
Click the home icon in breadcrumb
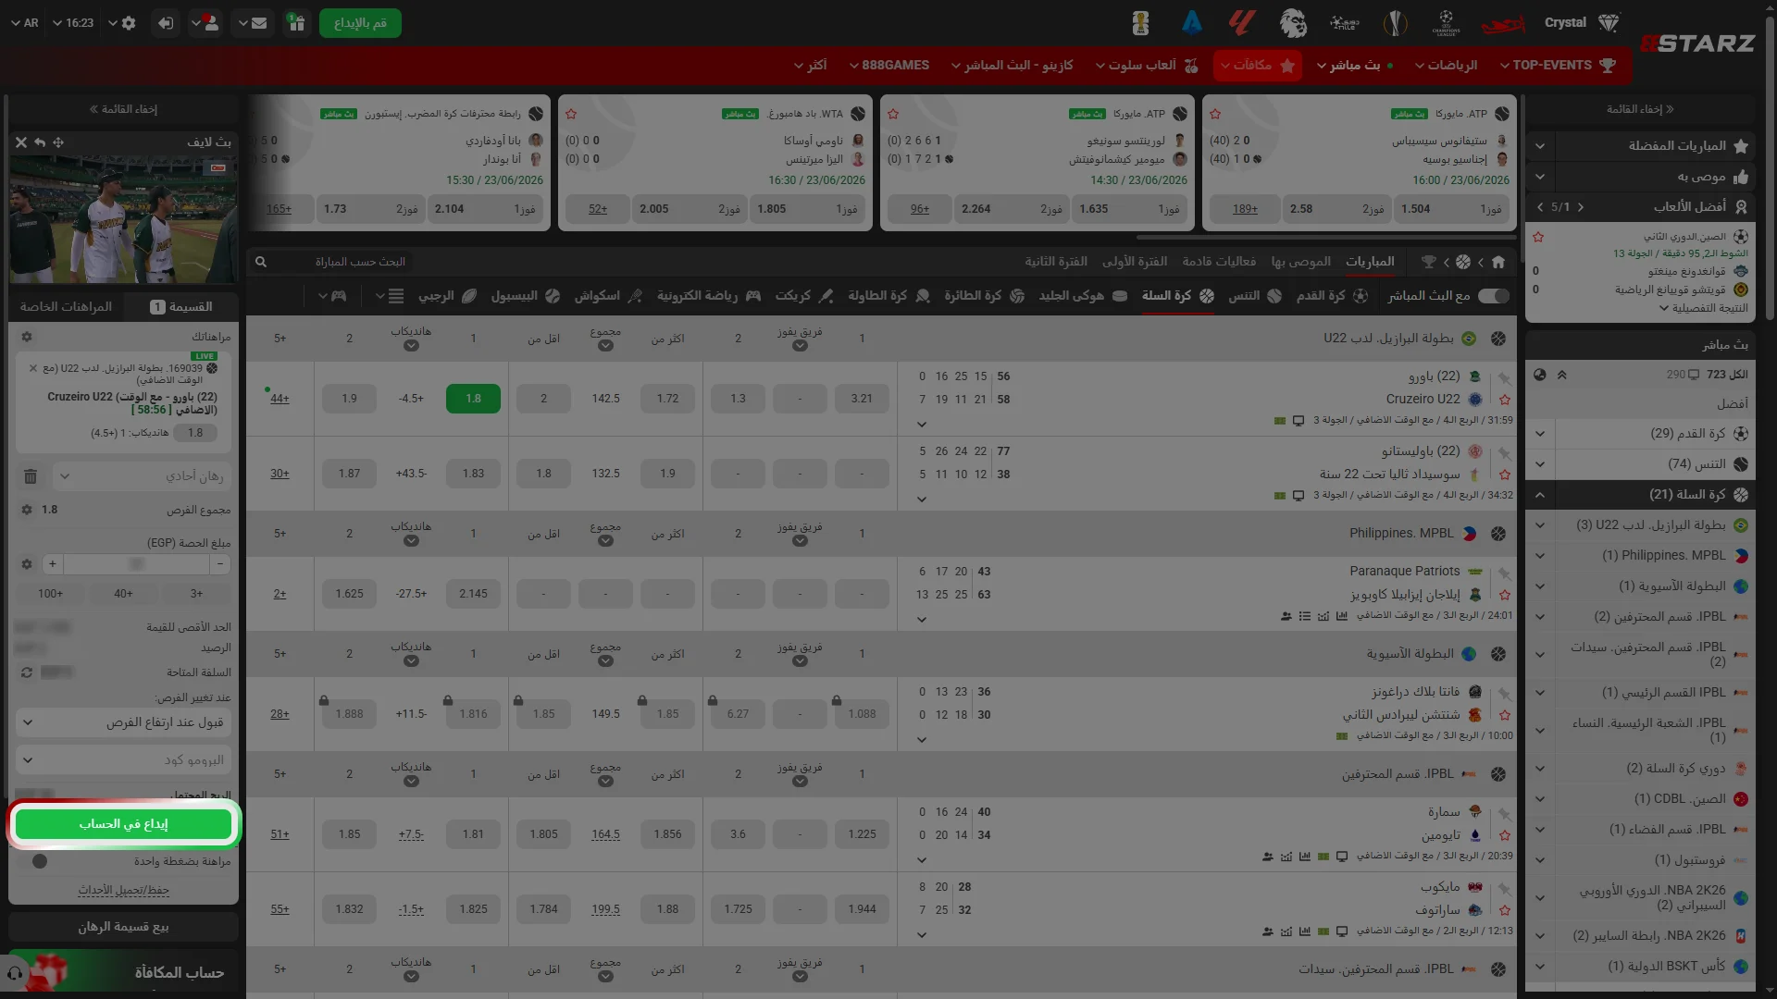pos(1498,262)
